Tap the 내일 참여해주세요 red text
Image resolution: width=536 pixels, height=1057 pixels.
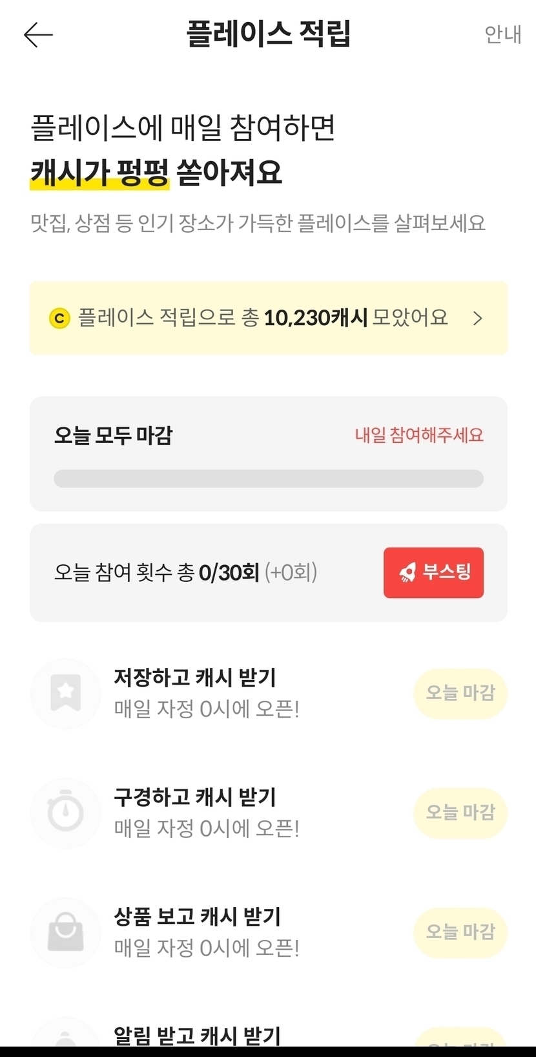point(419,435)
